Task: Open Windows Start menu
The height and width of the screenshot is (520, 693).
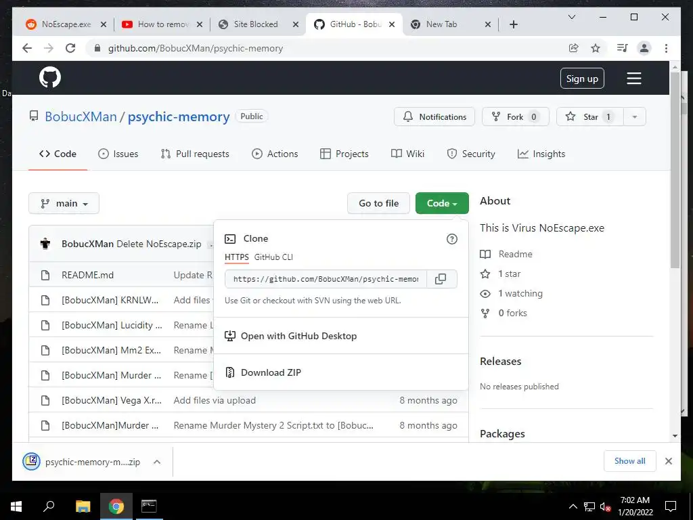Action: coord(16,506)
